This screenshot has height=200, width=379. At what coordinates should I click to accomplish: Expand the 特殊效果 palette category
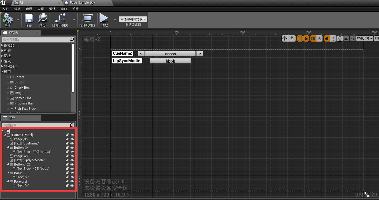click(x=2, y=66)
